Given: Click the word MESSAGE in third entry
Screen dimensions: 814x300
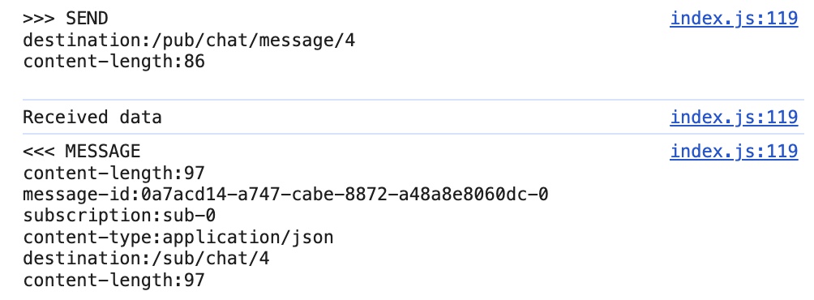Looking at the screenshot, I should 103,152.
